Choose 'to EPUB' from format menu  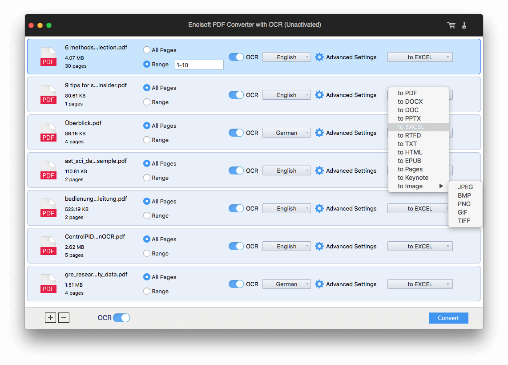point(419,160)
